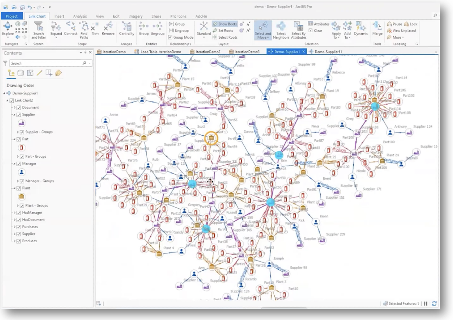Viewport: 453px width, 320px height.
Task: Open Select By Attributes tool
Action: coord(299,30)
